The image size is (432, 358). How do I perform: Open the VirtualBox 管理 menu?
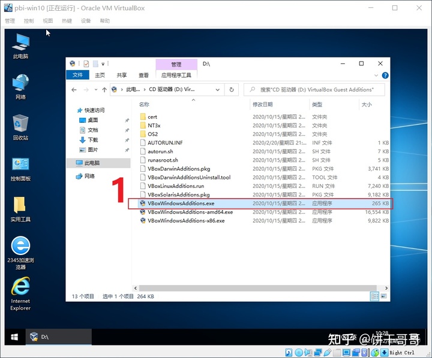(10, 20)
